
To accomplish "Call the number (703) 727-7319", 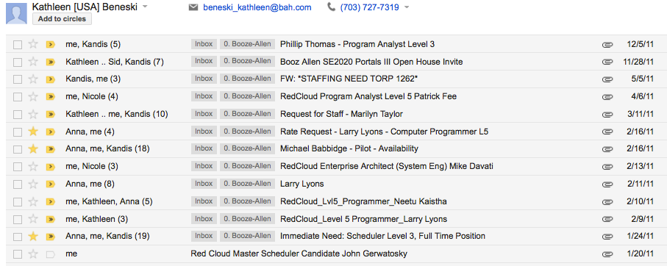I will (369, 7).
